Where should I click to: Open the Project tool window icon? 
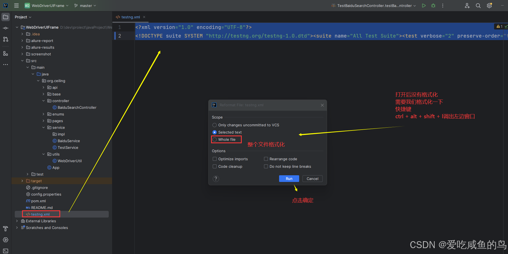[x=6, y=17]
